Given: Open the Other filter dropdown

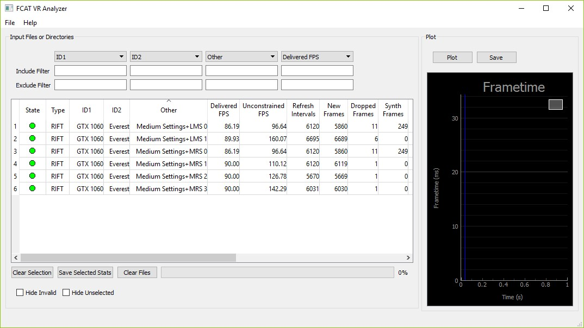Looking at the screenshot, I should pos(241,56).
